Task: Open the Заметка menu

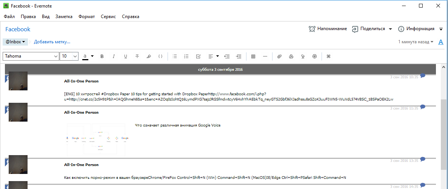Action: point(64,17)
